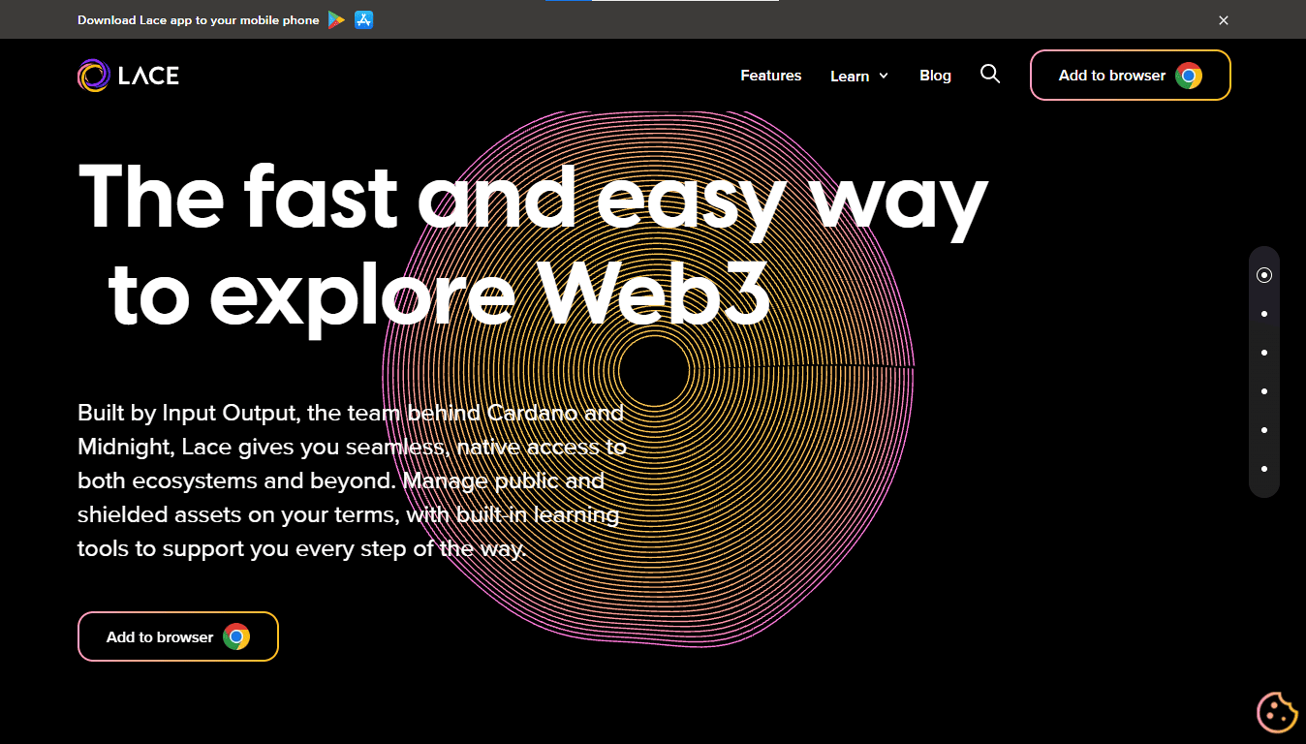The height and width of the screenshot is (744, 1306).
Task: Click Add to browser below hero text
Action: [x=178, y=636]
